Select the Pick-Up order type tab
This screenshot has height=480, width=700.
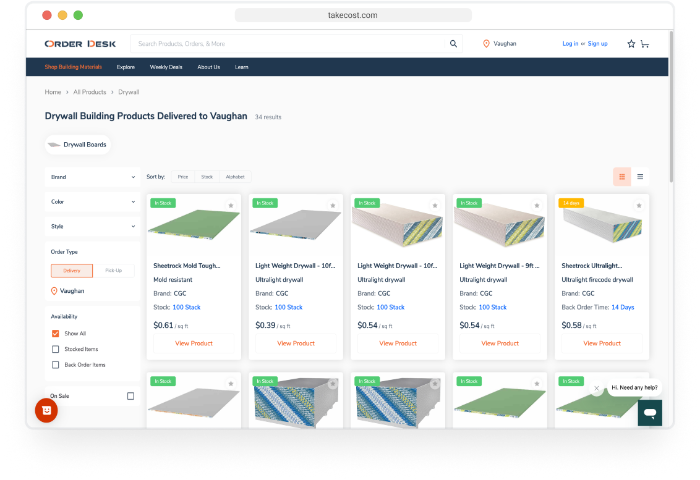pos(113,271)
